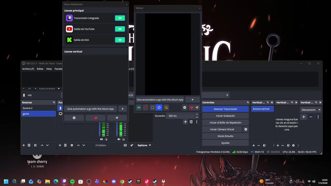Increase transition Duración with the up arrow
Image resolution: width=331 pixels, height=186 pixels.
[197, 114]
